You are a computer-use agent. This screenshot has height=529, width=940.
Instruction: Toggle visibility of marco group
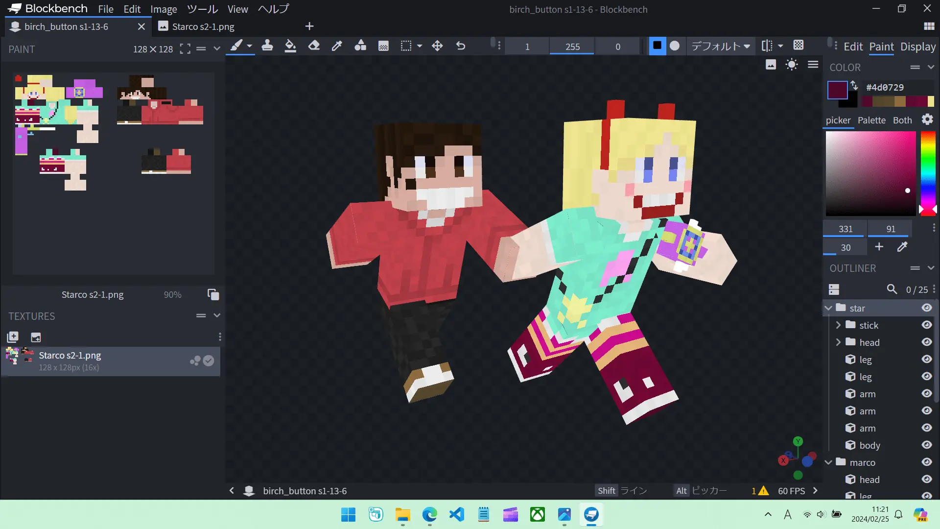pyautogui.click(x=926, y=462)
